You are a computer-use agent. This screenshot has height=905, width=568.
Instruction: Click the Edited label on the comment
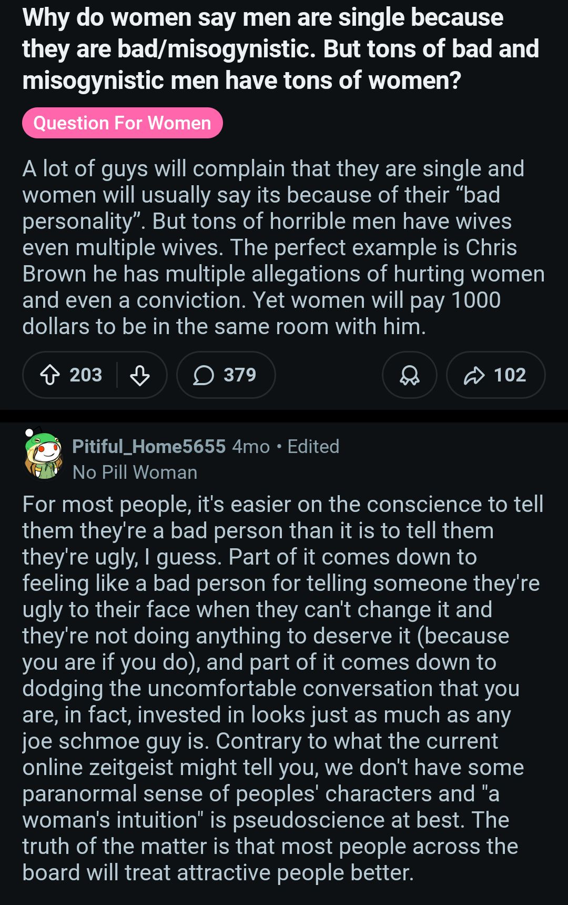tap(313, 447)
